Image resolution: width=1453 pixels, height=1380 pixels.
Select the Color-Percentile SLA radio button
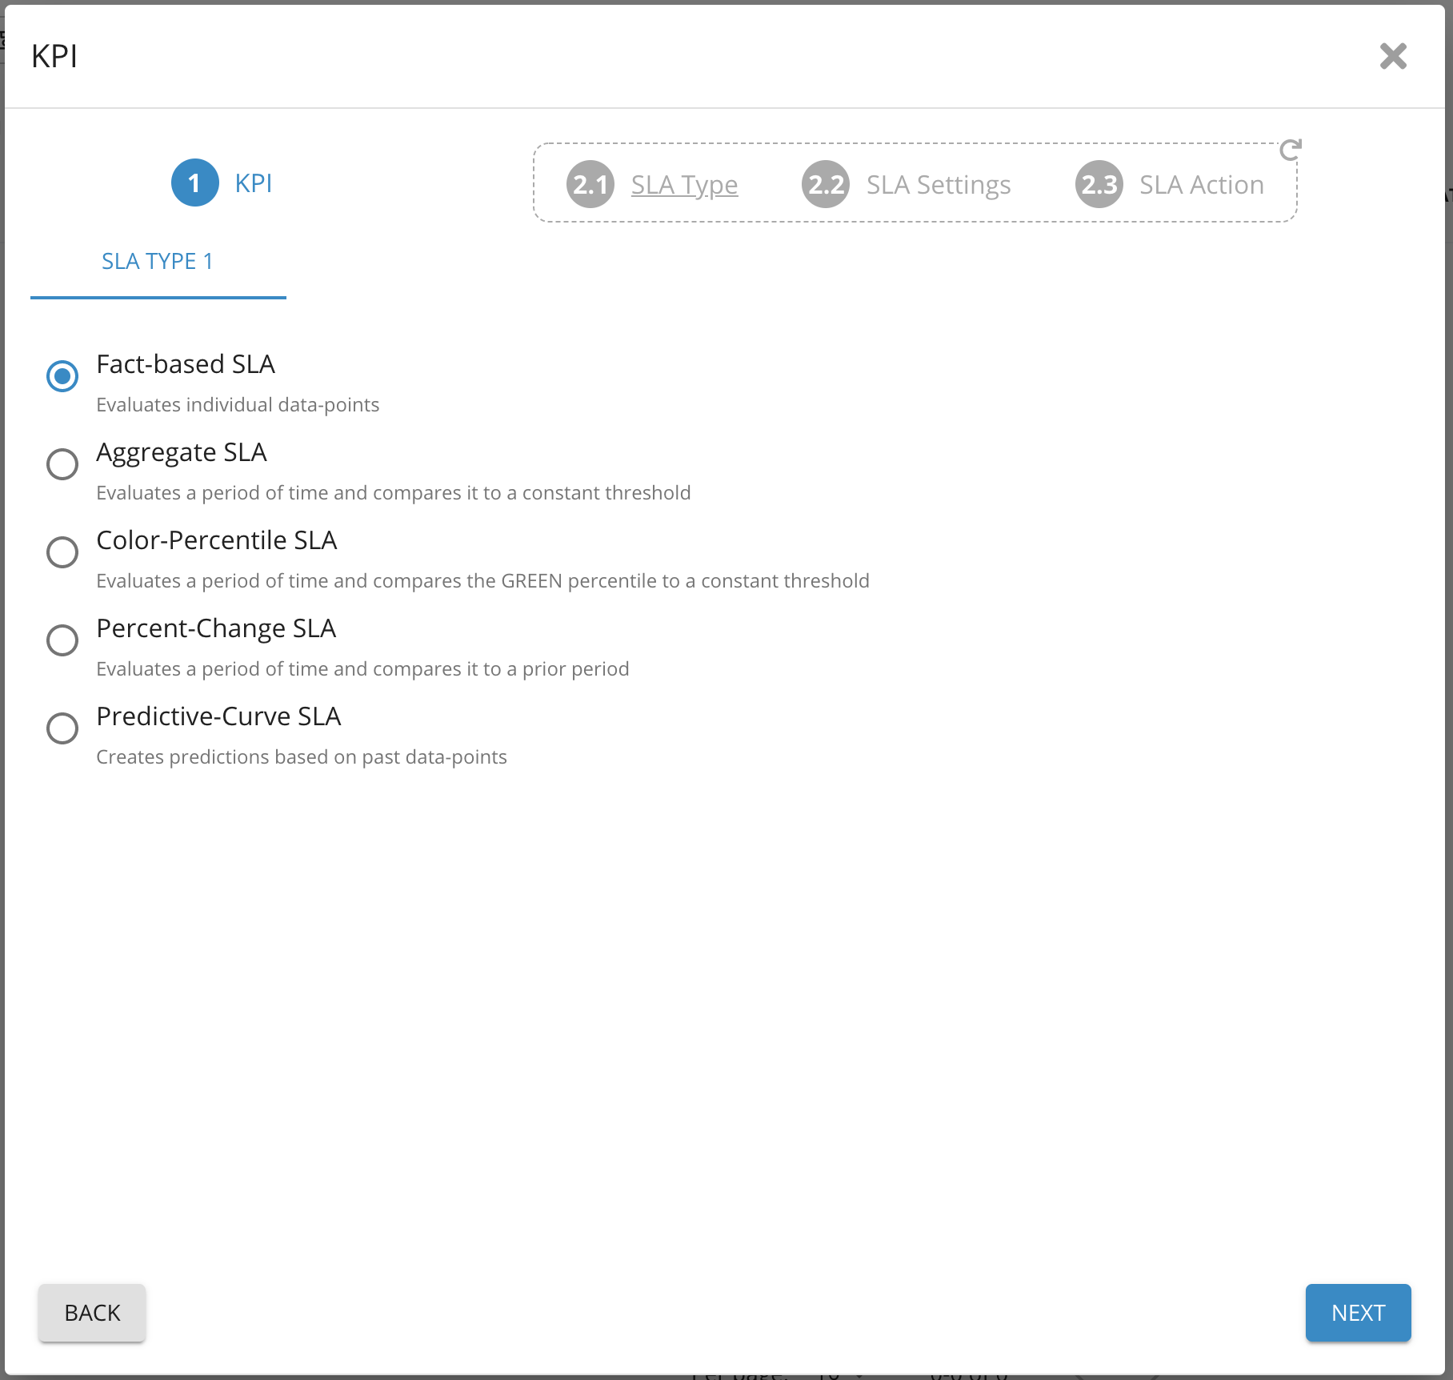pyautogui.click(x=62, y=552)
